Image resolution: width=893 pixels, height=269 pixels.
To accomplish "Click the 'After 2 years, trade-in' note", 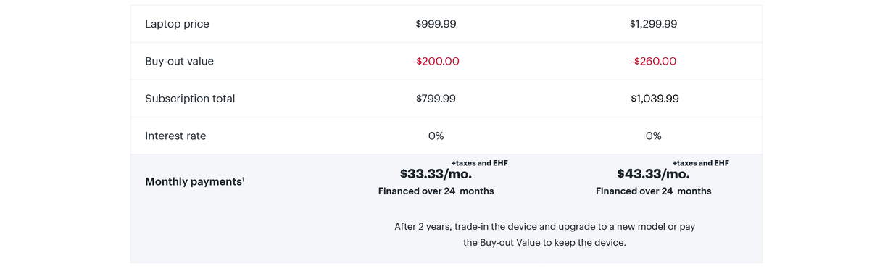I will pyautogui.click(x=544, y=235).
